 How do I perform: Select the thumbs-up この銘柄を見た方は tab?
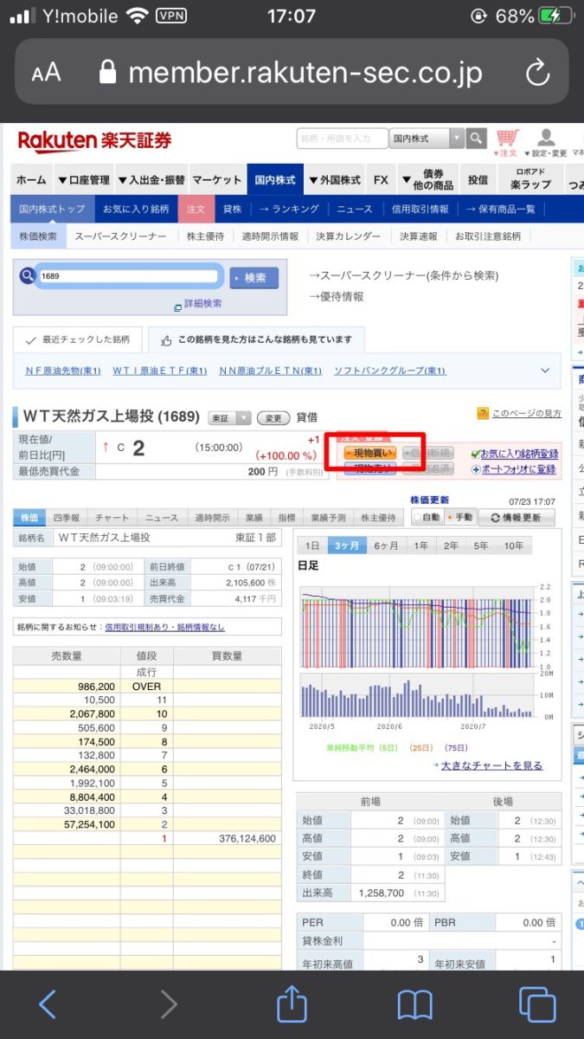[x=256, y=339]
